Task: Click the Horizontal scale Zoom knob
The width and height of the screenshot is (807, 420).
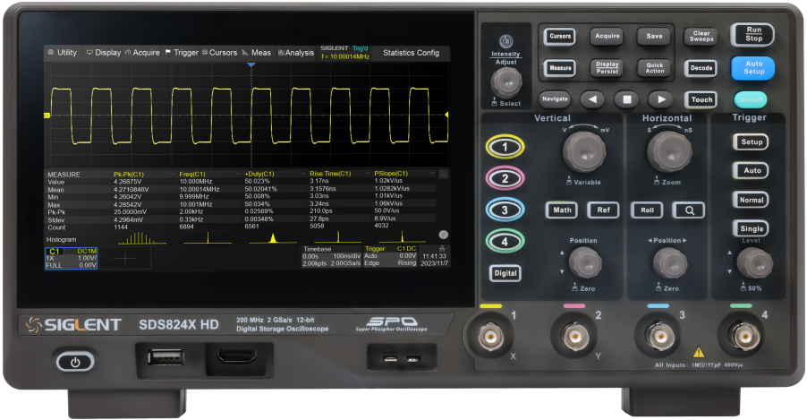Action: (x=669, y=151)
